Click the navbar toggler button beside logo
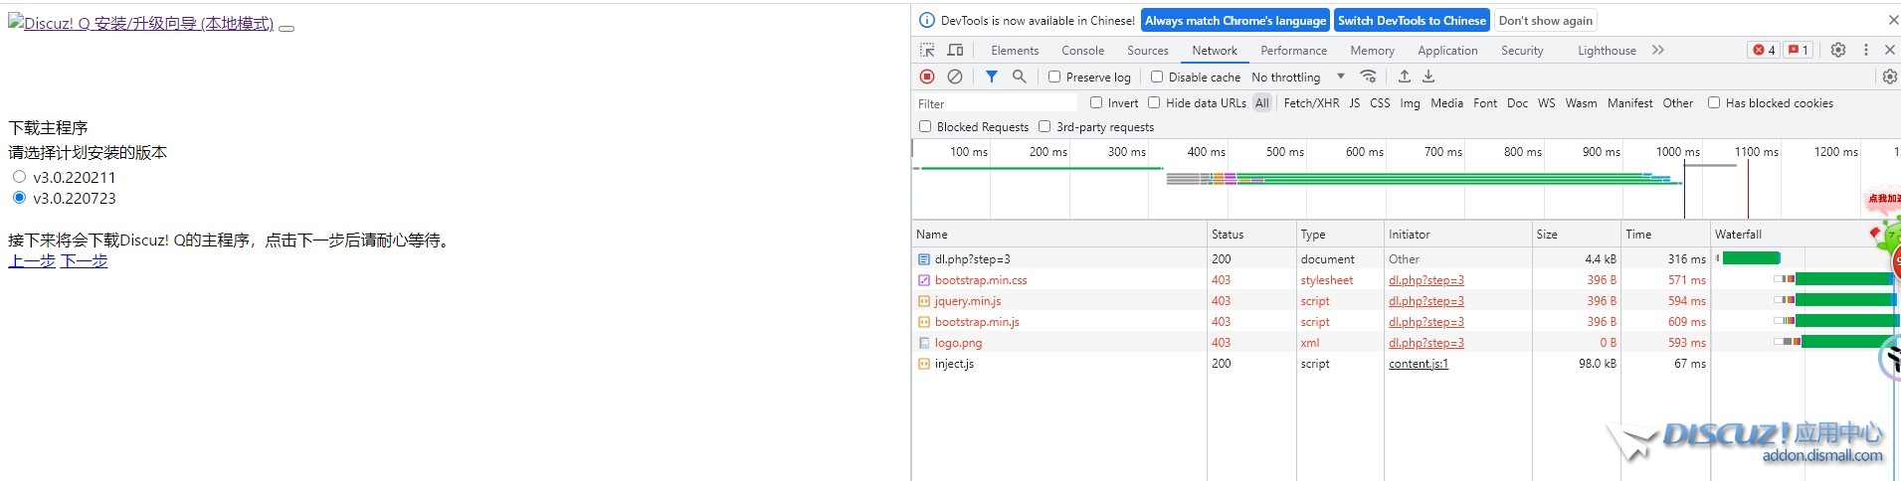The width and height of the screenshot is (1901, 481). [286, 28]
